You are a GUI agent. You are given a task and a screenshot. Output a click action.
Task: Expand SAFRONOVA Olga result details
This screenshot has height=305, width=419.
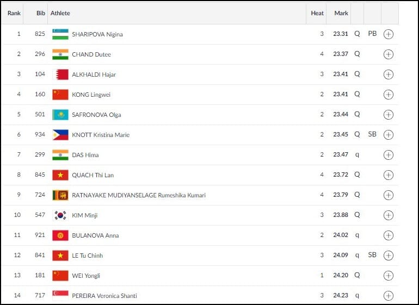coord(389,115)
